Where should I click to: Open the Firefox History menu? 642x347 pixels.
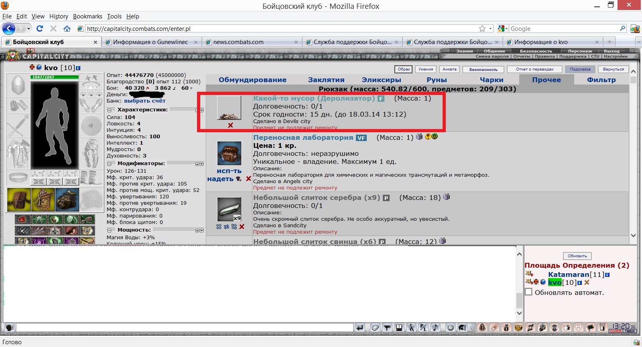(59, 16)
